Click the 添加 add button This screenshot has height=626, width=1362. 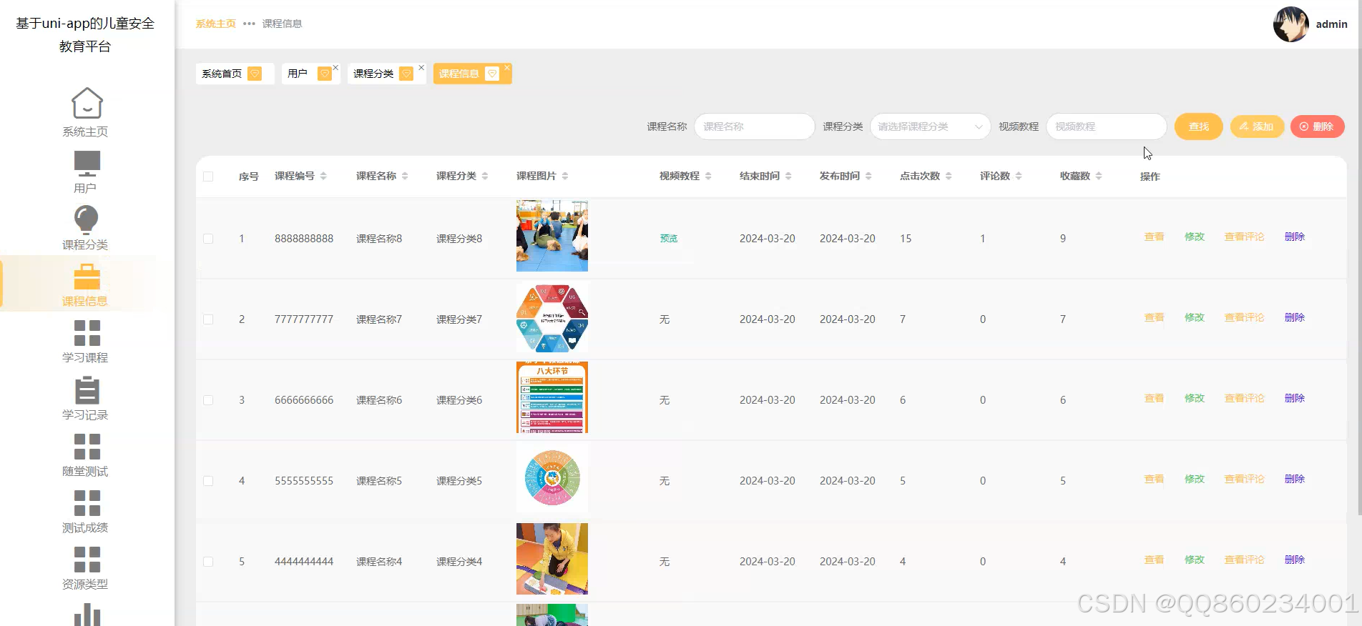click(1257, 126)
